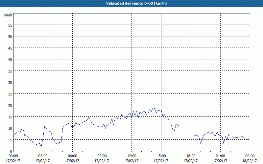Click the 03:00 time label

[43, 156]
